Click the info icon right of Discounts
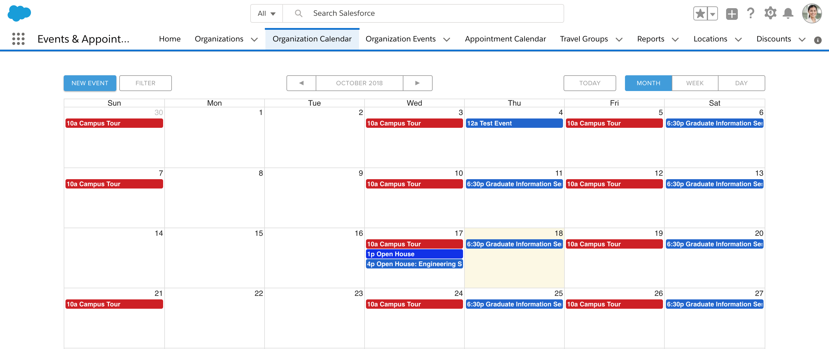The height and width of the screenshot is (349, 829). point(818,40)
